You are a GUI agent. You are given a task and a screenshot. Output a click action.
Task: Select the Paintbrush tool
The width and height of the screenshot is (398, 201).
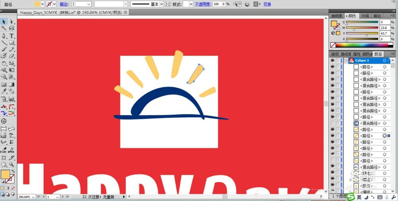(4, 49)
